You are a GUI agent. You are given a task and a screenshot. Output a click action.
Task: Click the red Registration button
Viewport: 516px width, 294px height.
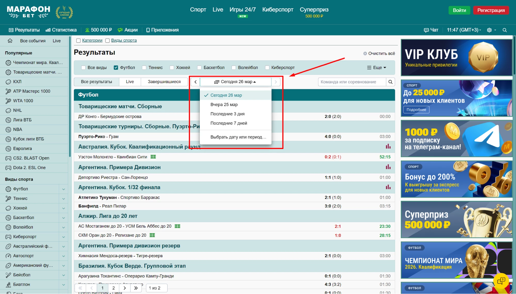pos(491,10)
